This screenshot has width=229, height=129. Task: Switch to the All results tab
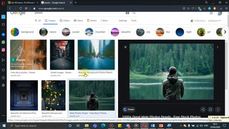[38, 21]
